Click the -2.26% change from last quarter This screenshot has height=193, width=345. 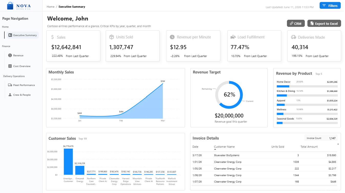[175, 56]
